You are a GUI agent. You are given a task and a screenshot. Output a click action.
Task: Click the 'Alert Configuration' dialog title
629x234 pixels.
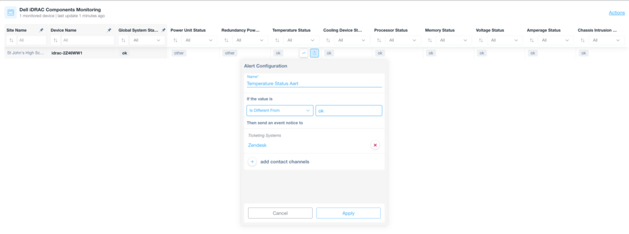point(265,66)
